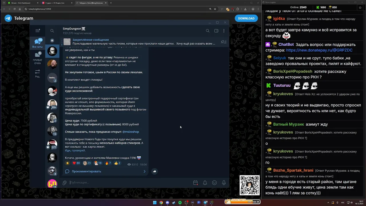This screenshot has height=206, width=366.
Task: Toggle silent broadcast bell icon
Action: 205,183
